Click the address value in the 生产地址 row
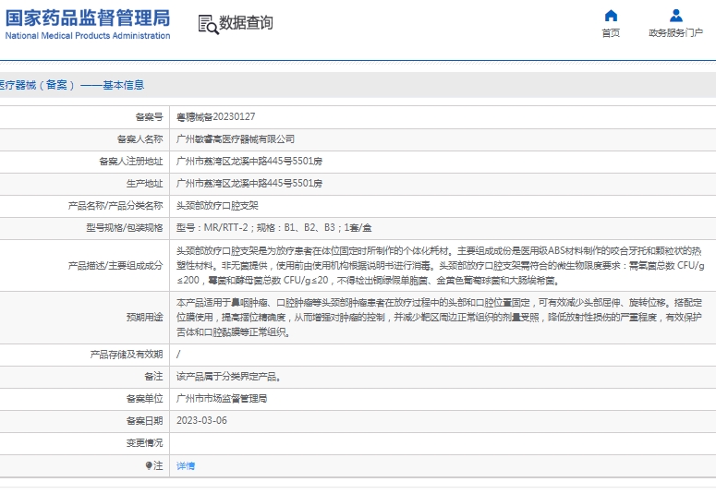 point(249,184)
